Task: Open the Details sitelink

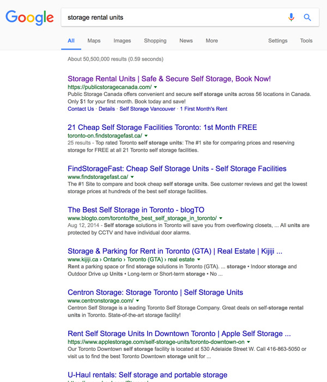Action: [x=107, y=109]
